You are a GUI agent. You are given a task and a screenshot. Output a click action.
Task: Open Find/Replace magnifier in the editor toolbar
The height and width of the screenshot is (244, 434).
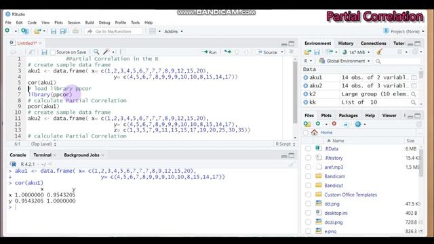[96, 52]
